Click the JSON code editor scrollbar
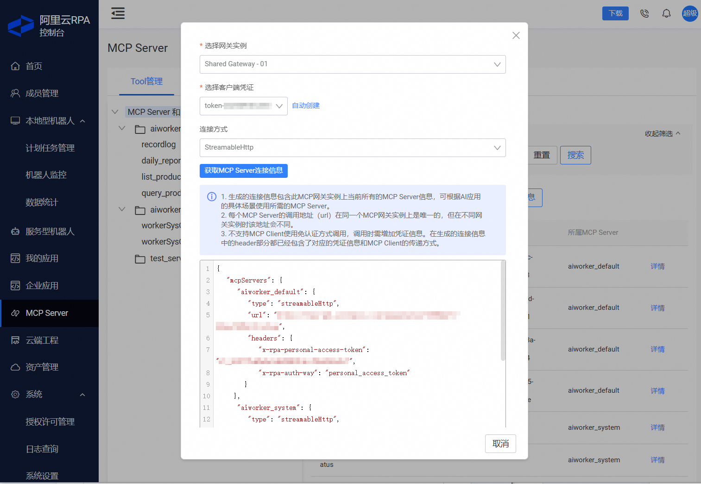Viewport: 701px width, 484px height. [x=503, y=310]
